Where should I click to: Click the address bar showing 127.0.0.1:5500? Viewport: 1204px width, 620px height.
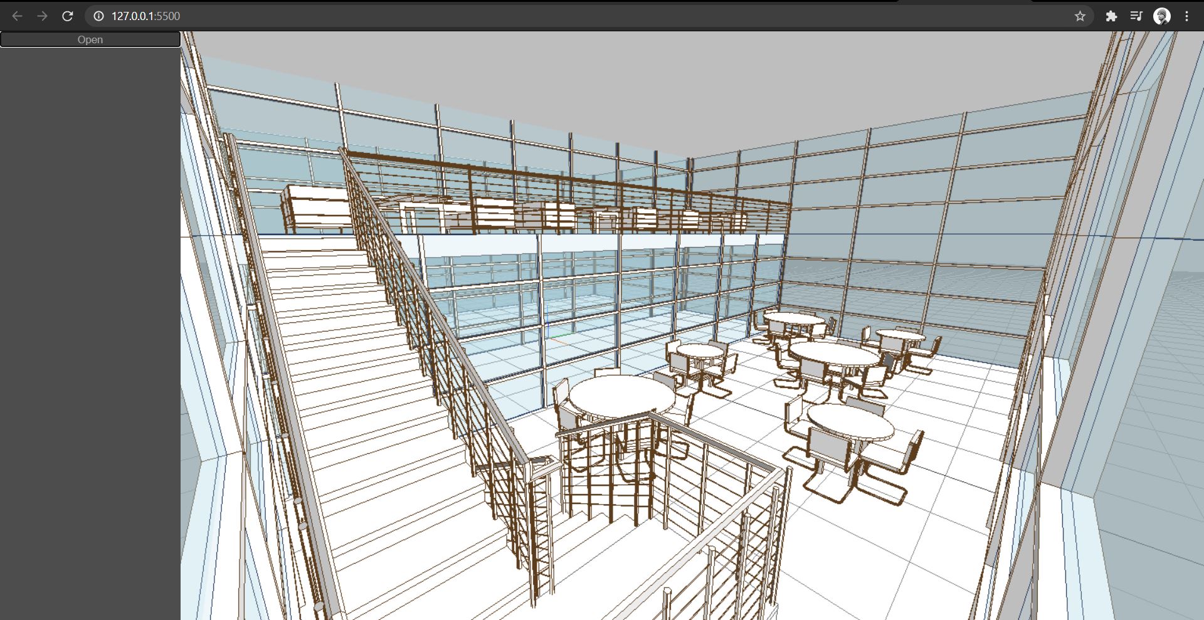tap(589, 16)
